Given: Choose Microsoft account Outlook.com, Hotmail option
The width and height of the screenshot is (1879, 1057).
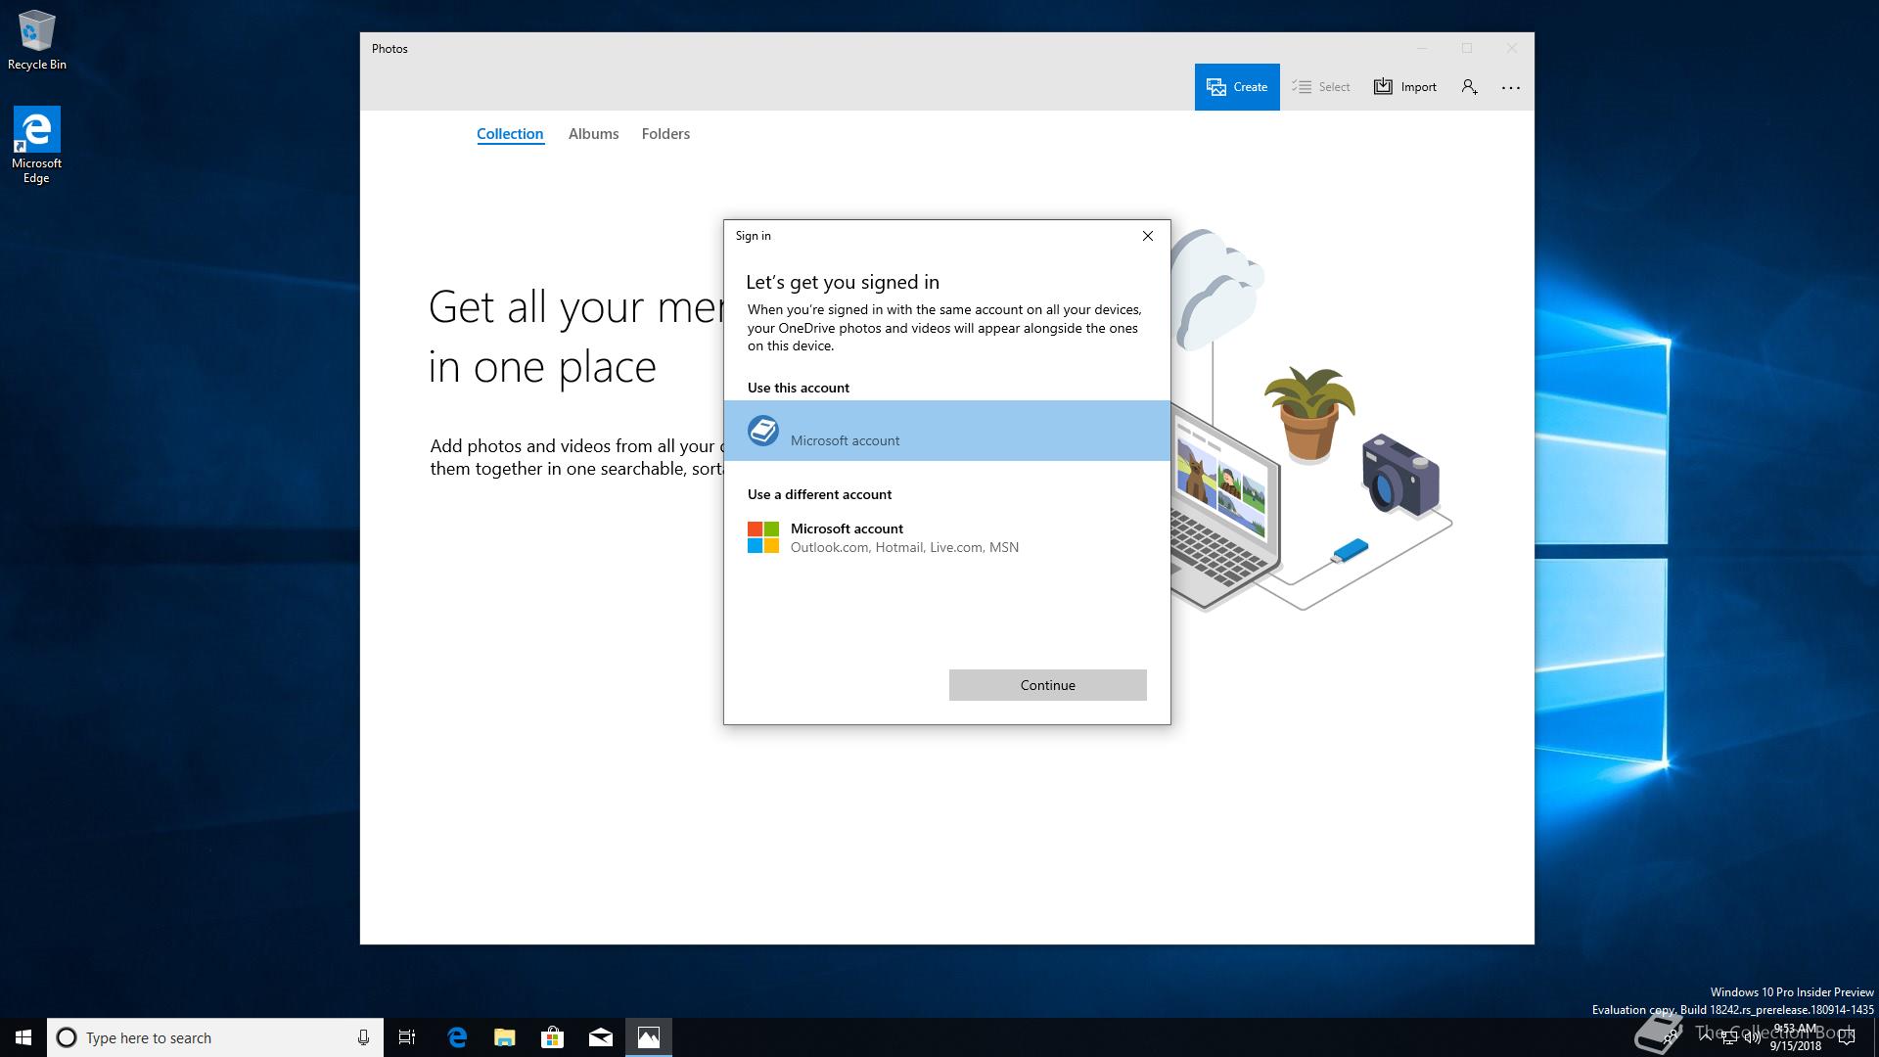Looking at the screenshot, I should click(946, 537).
